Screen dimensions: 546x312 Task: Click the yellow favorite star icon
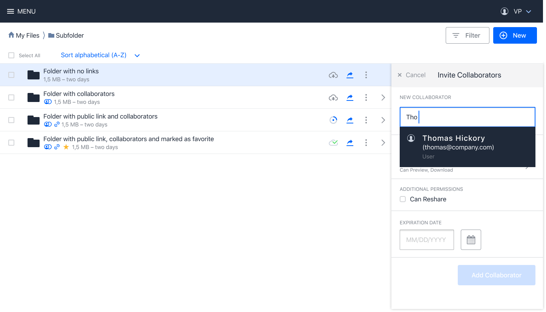pyautogui.click(x=66, y=147)
